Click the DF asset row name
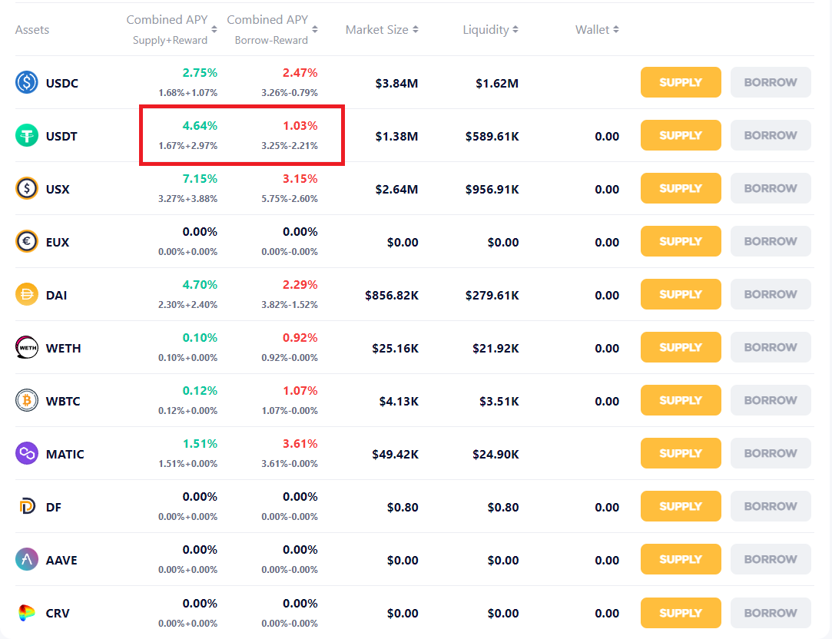This screenshot has height=639, width=832. coord(54,507)
